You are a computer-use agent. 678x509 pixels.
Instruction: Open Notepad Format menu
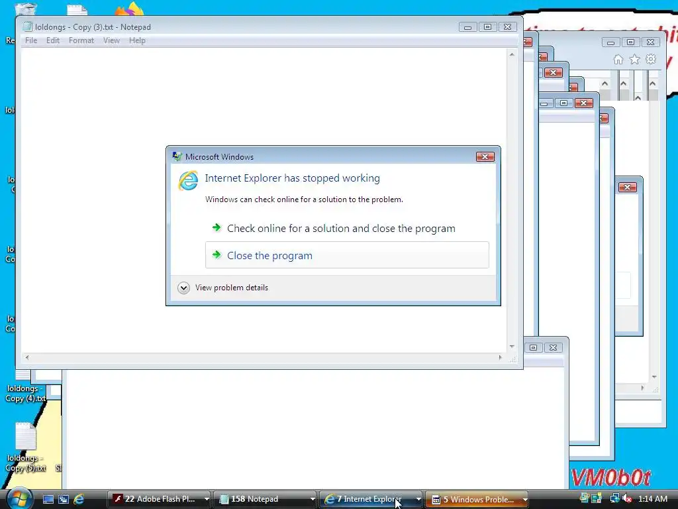[x=81, y=40]
